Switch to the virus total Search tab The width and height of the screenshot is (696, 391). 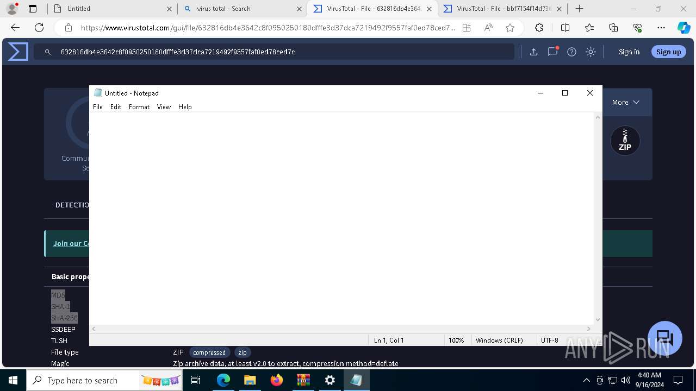(242, 9)
